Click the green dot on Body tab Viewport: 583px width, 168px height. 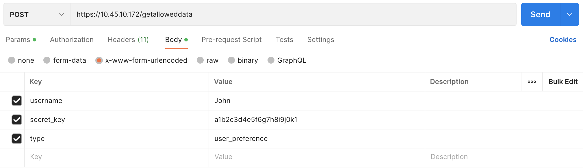click(187, 39)
